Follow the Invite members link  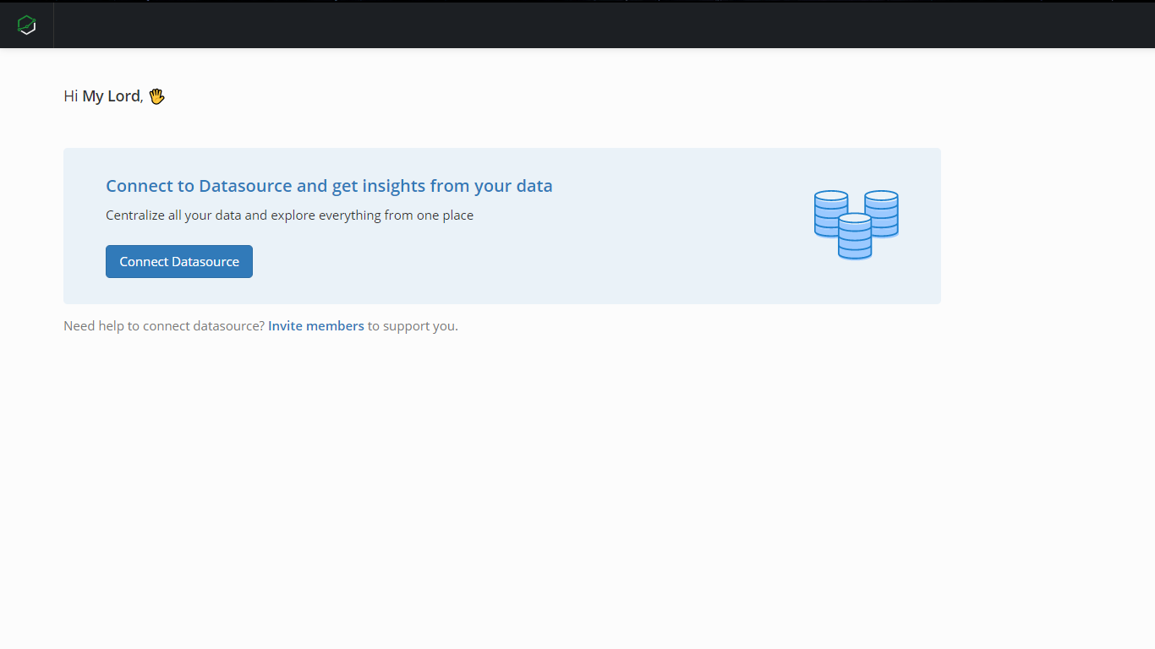[316, 326]
